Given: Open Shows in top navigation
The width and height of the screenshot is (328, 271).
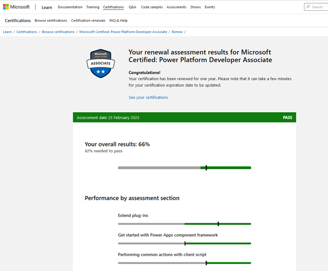Looking at the screenshot, I should click(x=196, y=7).
